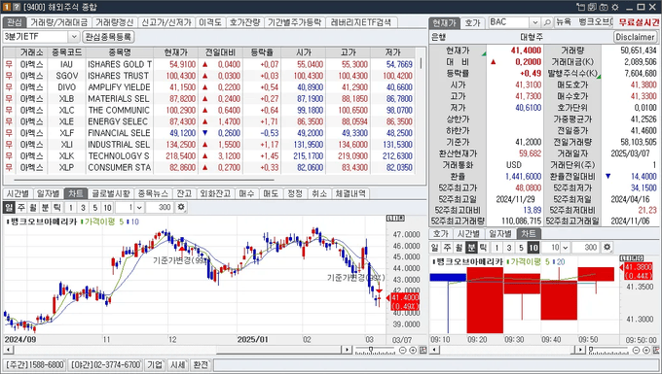Click the Disclaimer button

(x=635, y=37)
